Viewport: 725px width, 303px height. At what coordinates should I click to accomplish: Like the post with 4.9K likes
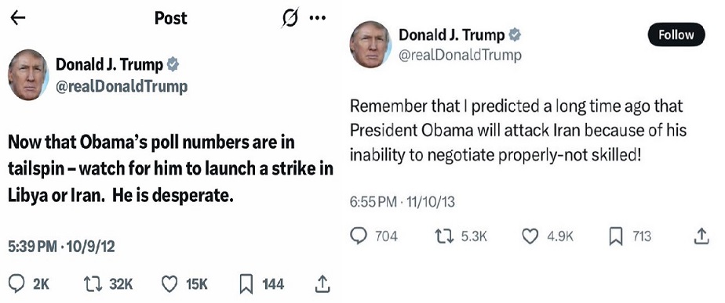pyautogui.click(x=530, y=236)
